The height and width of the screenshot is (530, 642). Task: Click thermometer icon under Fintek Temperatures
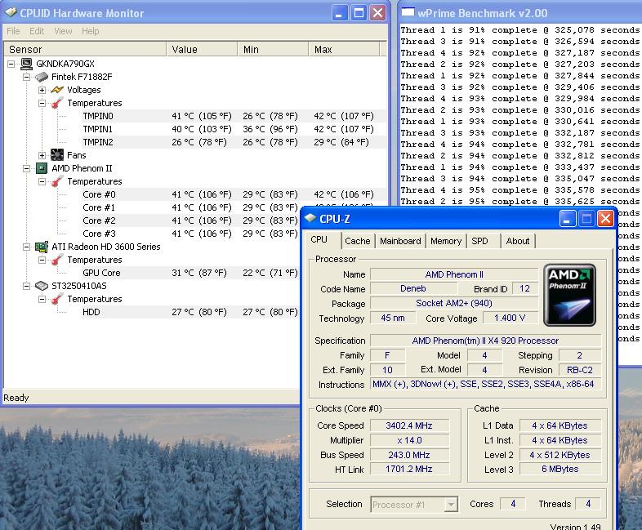[x=57, y=103]
